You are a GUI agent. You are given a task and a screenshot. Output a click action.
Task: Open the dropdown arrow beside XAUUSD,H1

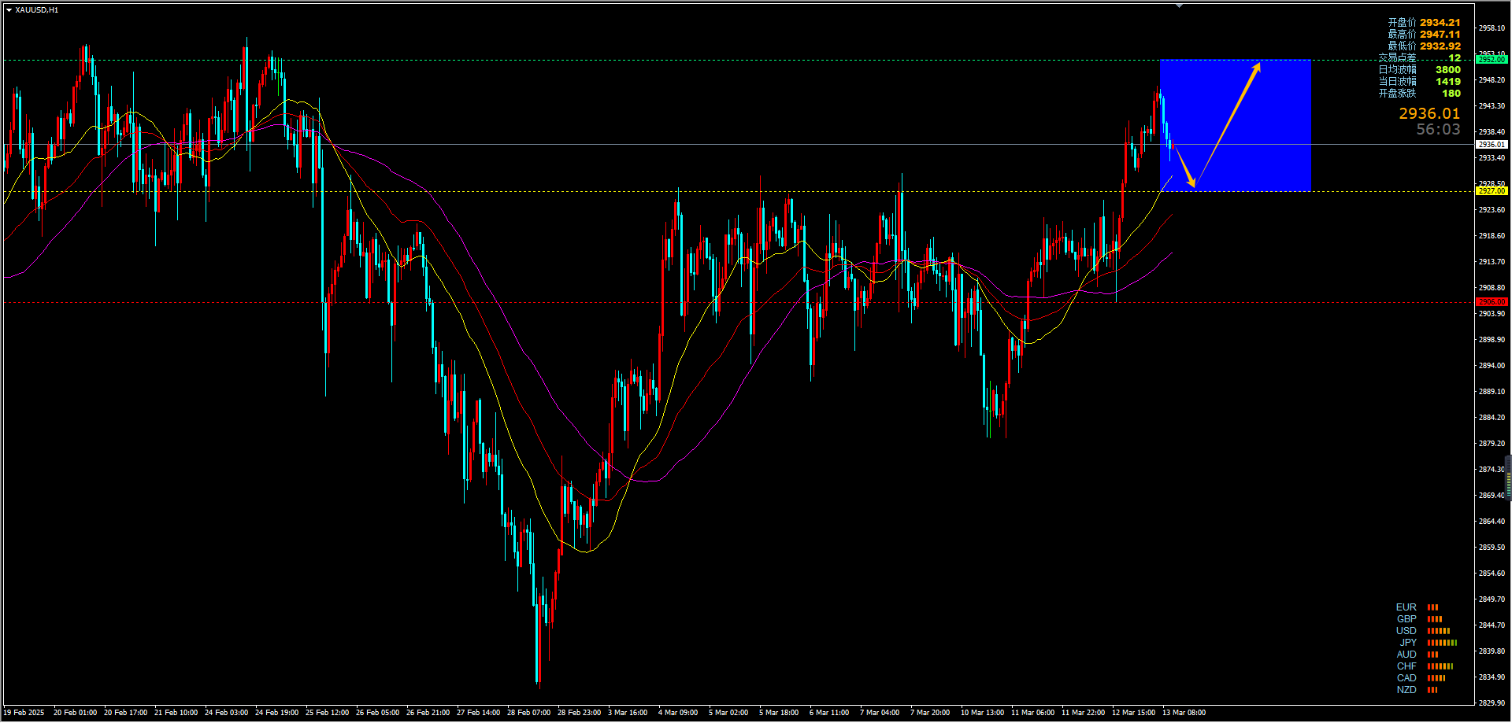click(9, 10)
